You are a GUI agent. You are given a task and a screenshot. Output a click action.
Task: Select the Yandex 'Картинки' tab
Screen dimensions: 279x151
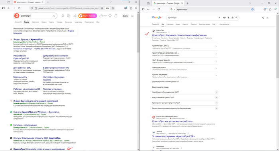click(35, 22)
